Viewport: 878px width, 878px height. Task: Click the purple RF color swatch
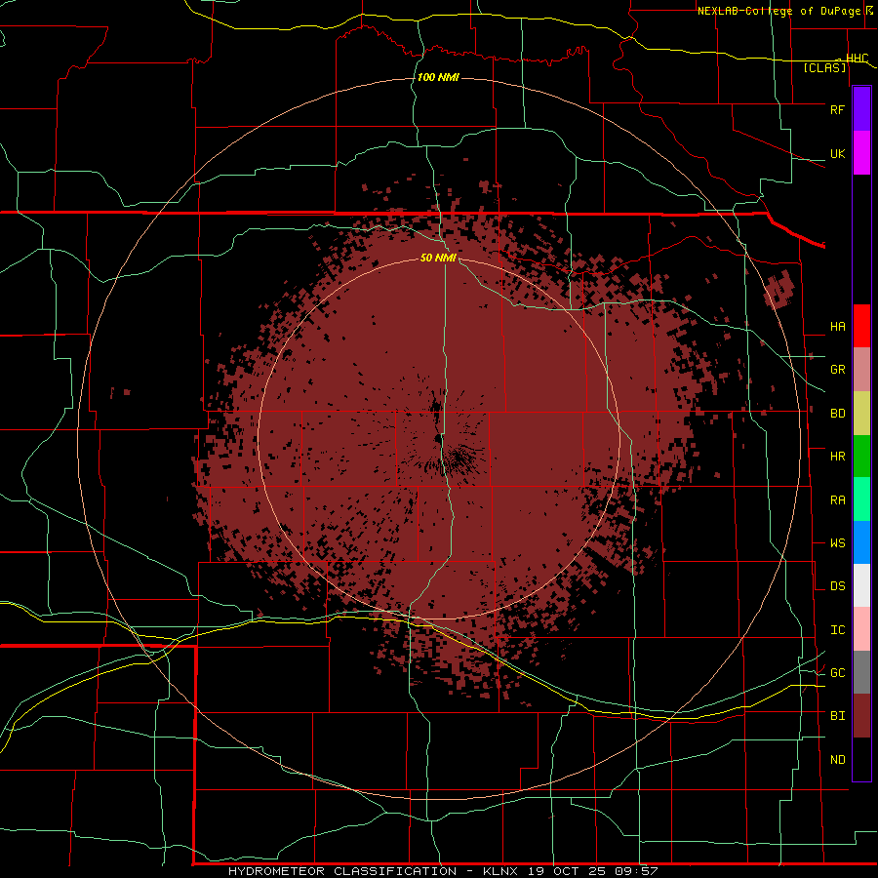pos(861,109)
